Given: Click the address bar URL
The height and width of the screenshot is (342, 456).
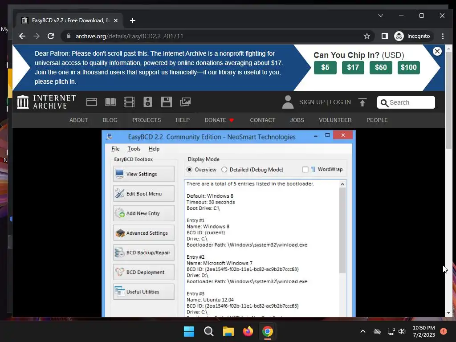Looking at the screenshot, I should click(x=130, y=36).
